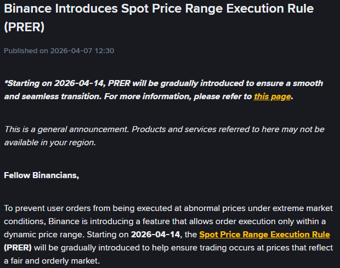The image size is (340, 268).
Task: Click "available in your region." line
Action: 50,142
